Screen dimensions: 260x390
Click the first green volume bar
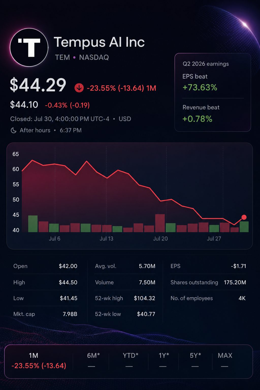tap(33, 224)
